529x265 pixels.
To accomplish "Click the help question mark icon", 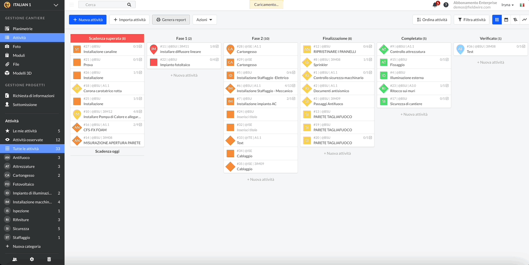I will 446,5.
